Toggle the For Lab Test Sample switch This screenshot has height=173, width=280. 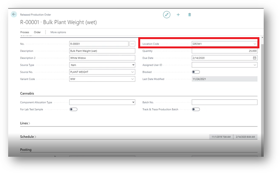coord(73,109)
